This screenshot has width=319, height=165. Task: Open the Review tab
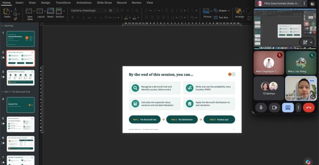pos(136,2)
